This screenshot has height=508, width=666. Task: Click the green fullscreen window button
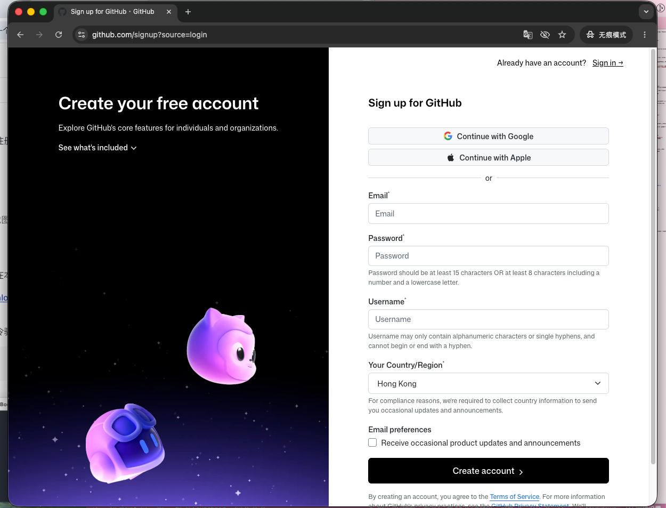(x=43, y=12)
